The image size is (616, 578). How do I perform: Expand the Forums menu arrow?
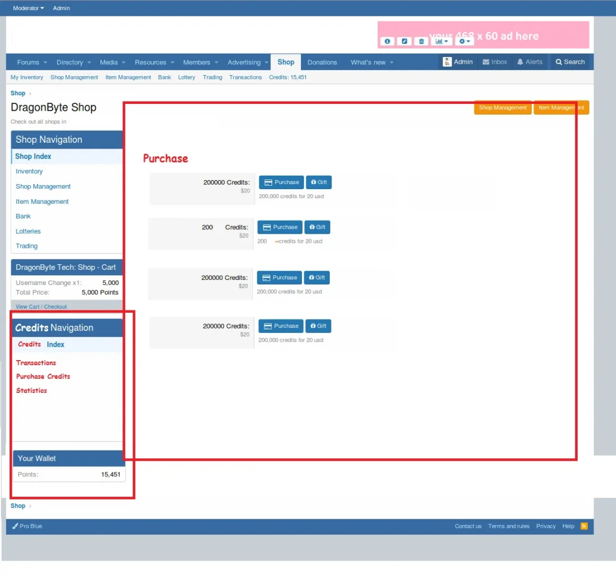point(45,63)
